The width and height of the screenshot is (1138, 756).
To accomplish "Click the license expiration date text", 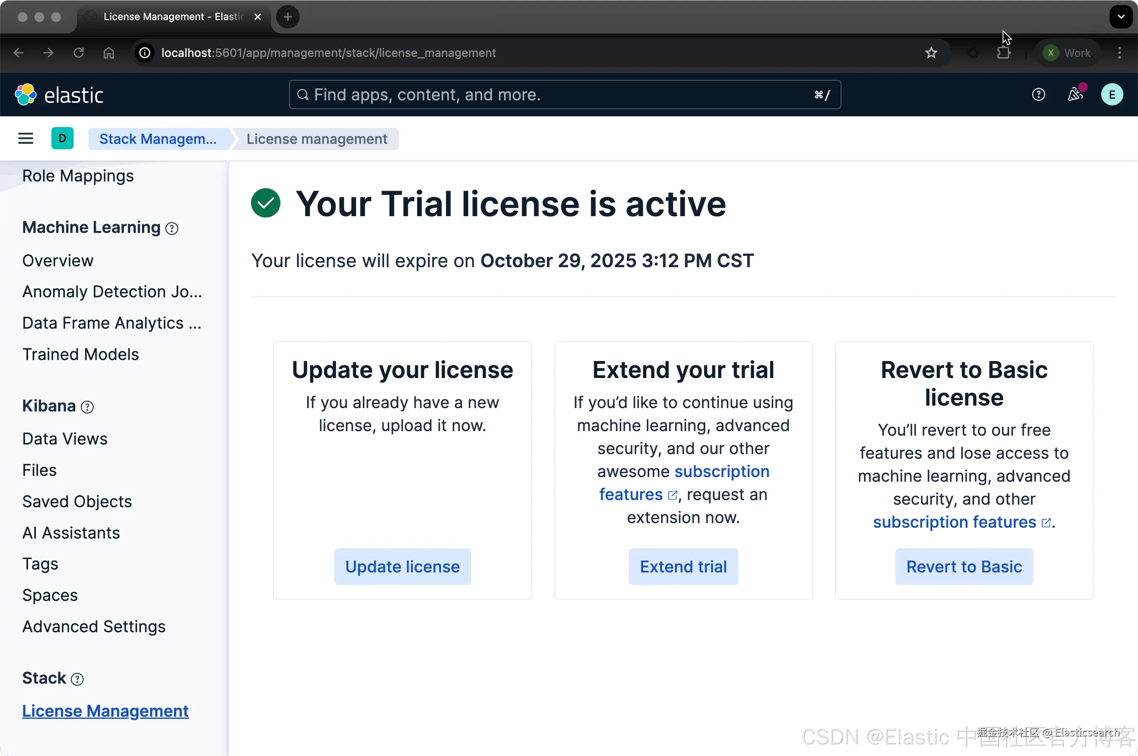I will [x=617, y=261].
